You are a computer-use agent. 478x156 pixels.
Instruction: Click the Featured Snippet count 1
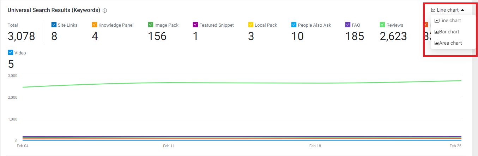pos(195,36)
